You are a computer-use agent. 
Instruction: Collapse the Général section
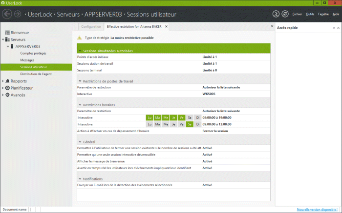80,142
